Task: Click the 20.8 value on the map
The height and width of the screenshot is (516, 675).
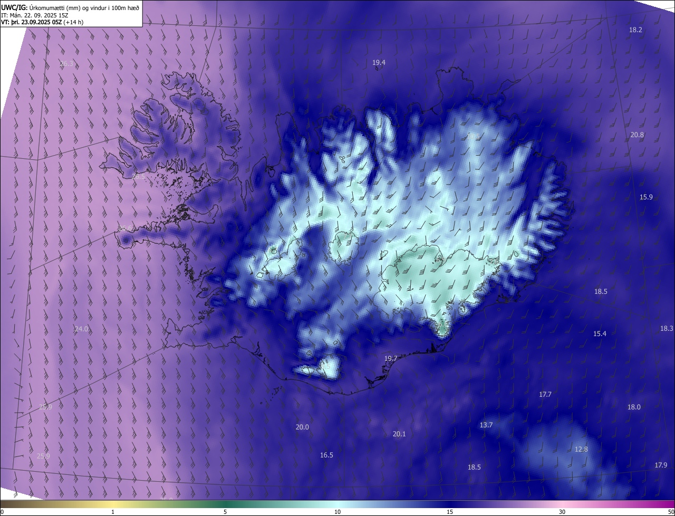Action: pyautogui.click(x=637, y=135)
